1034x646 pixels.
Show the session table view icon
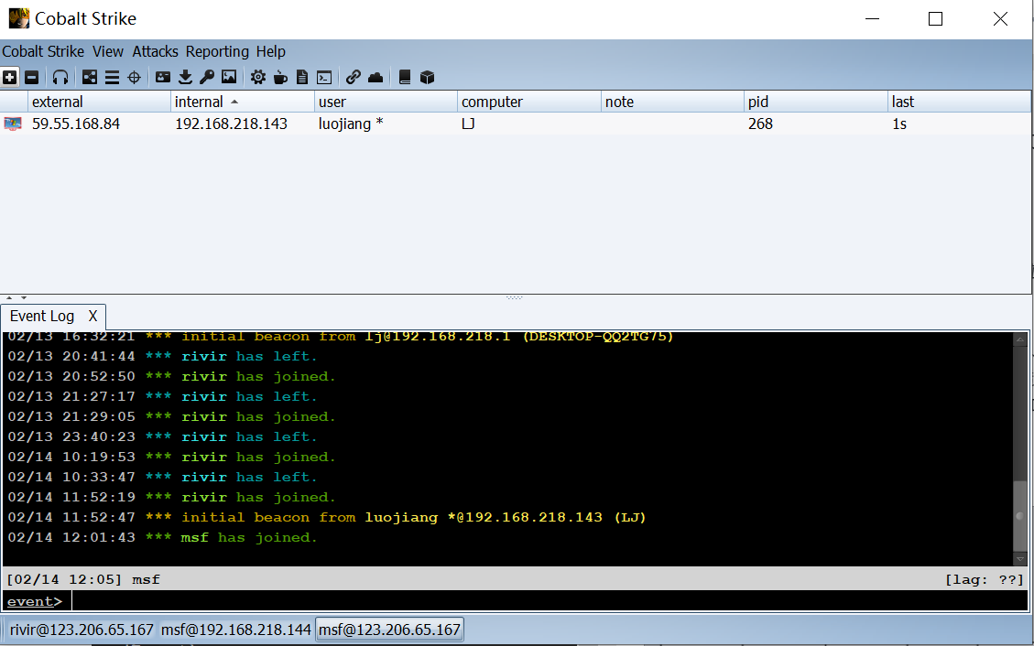[x=112, y=77]
